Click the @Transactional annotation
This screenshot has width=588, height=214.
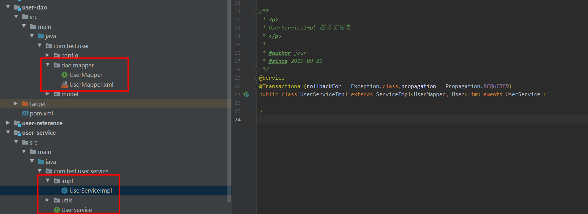[281, 86]
